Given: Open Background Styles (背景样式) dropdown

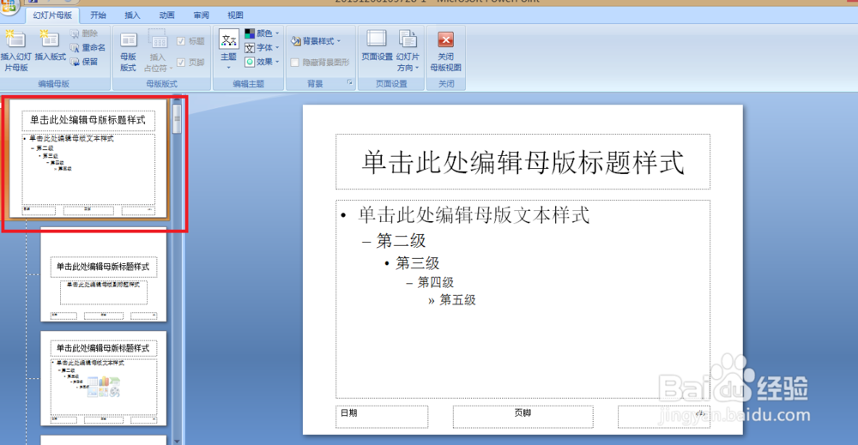Looking at the screenshot, I should point(316,41).
